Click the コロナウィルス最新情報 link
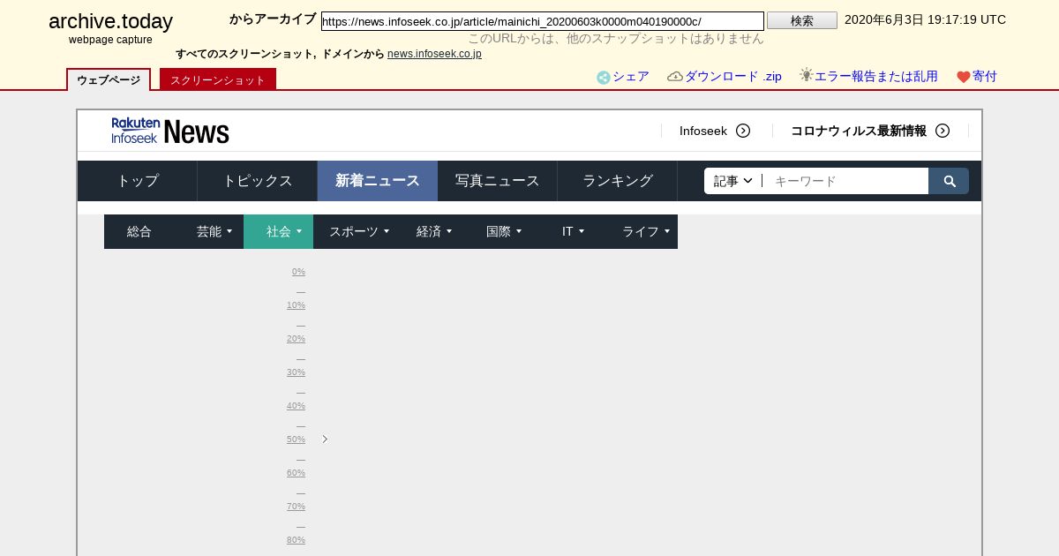 (859, 131)
